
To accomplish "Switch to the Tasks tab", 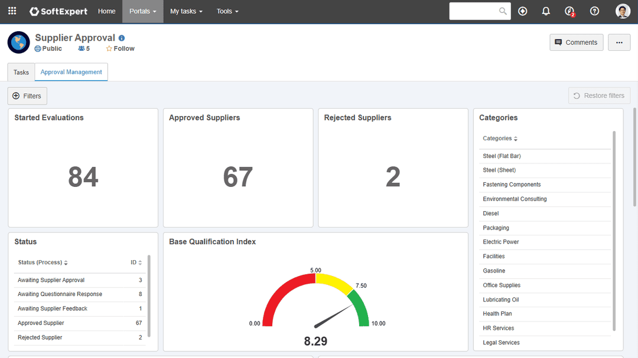I will [x=21, y=72].
